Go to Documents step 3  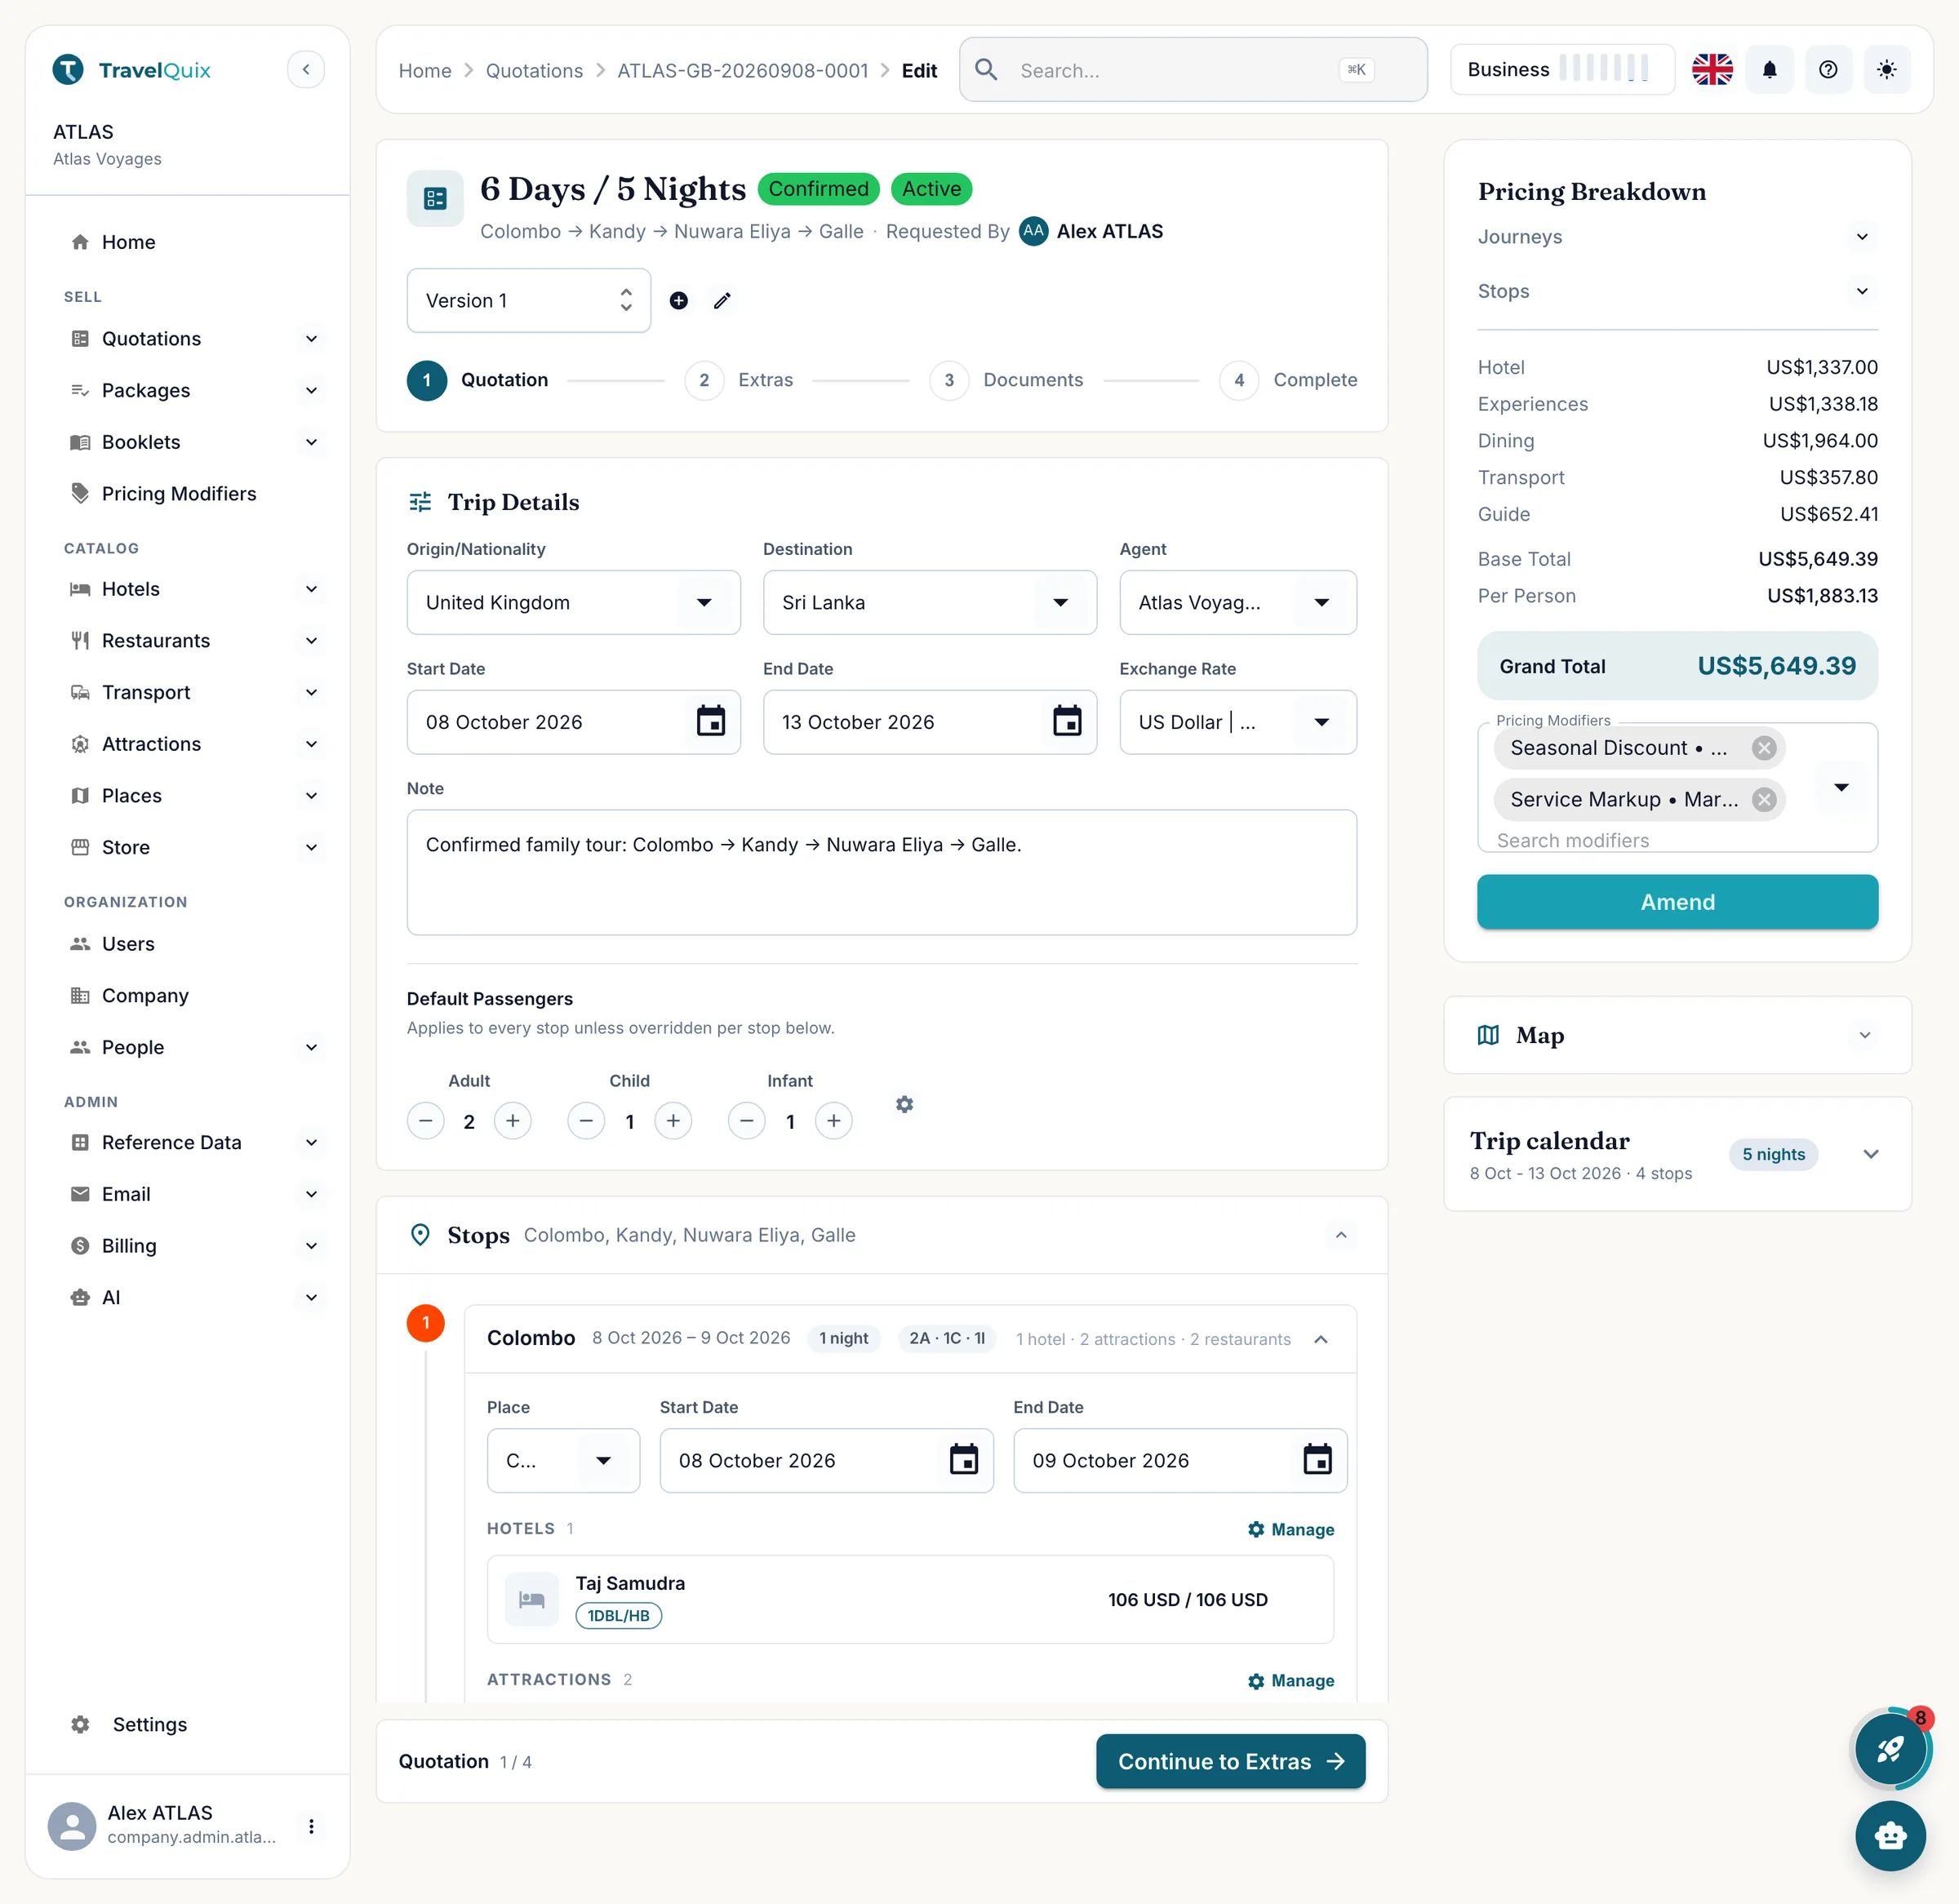coord(1006,380)
